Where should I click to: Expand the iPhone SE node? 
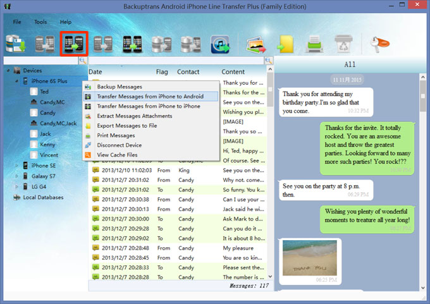coord(16,166)
